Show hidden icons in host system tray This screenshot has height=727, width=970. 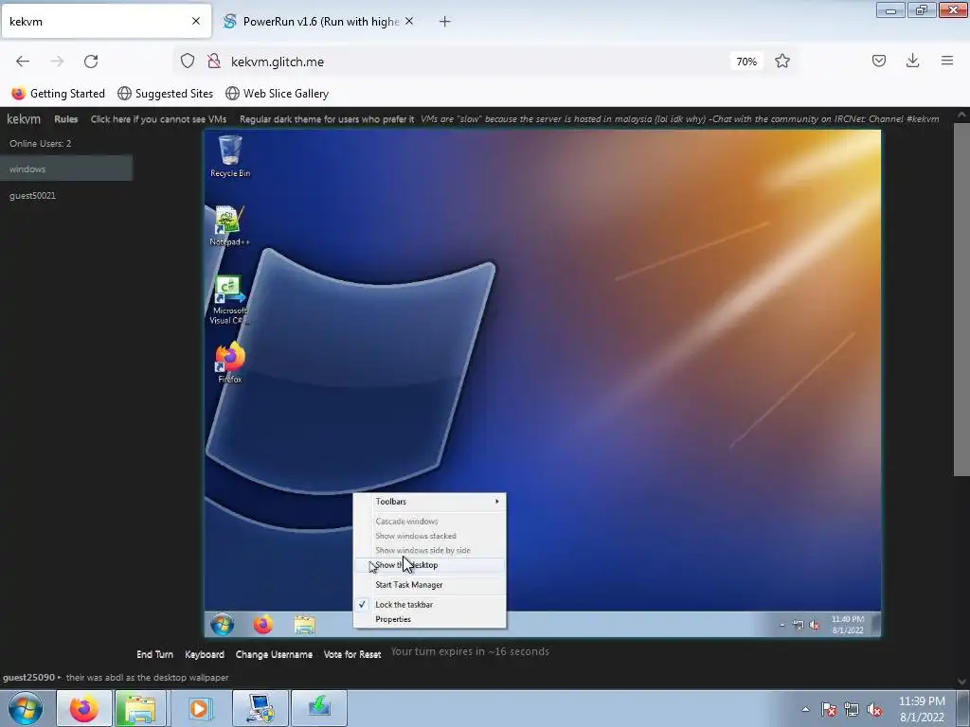pyautogui.click(x=805, y=709)
